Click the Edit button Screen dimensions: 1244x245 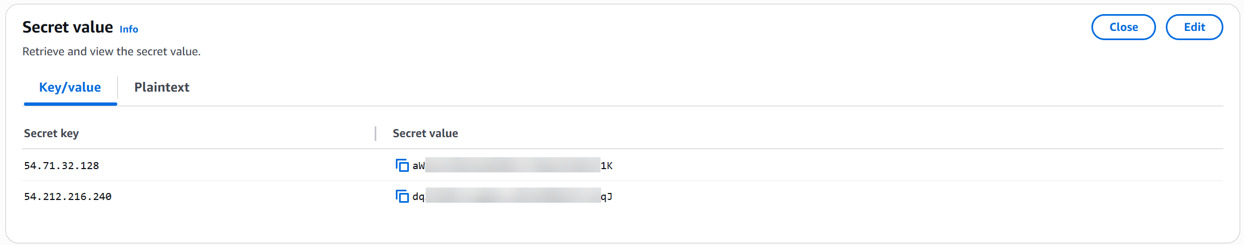pyautogui.click(x=1194, y=27)
